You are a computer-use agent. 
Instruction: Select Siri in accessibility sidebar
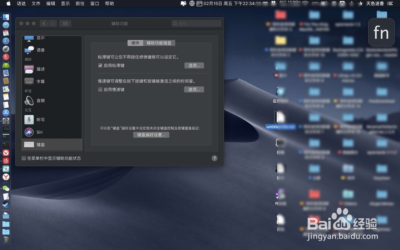click(52, 132)
